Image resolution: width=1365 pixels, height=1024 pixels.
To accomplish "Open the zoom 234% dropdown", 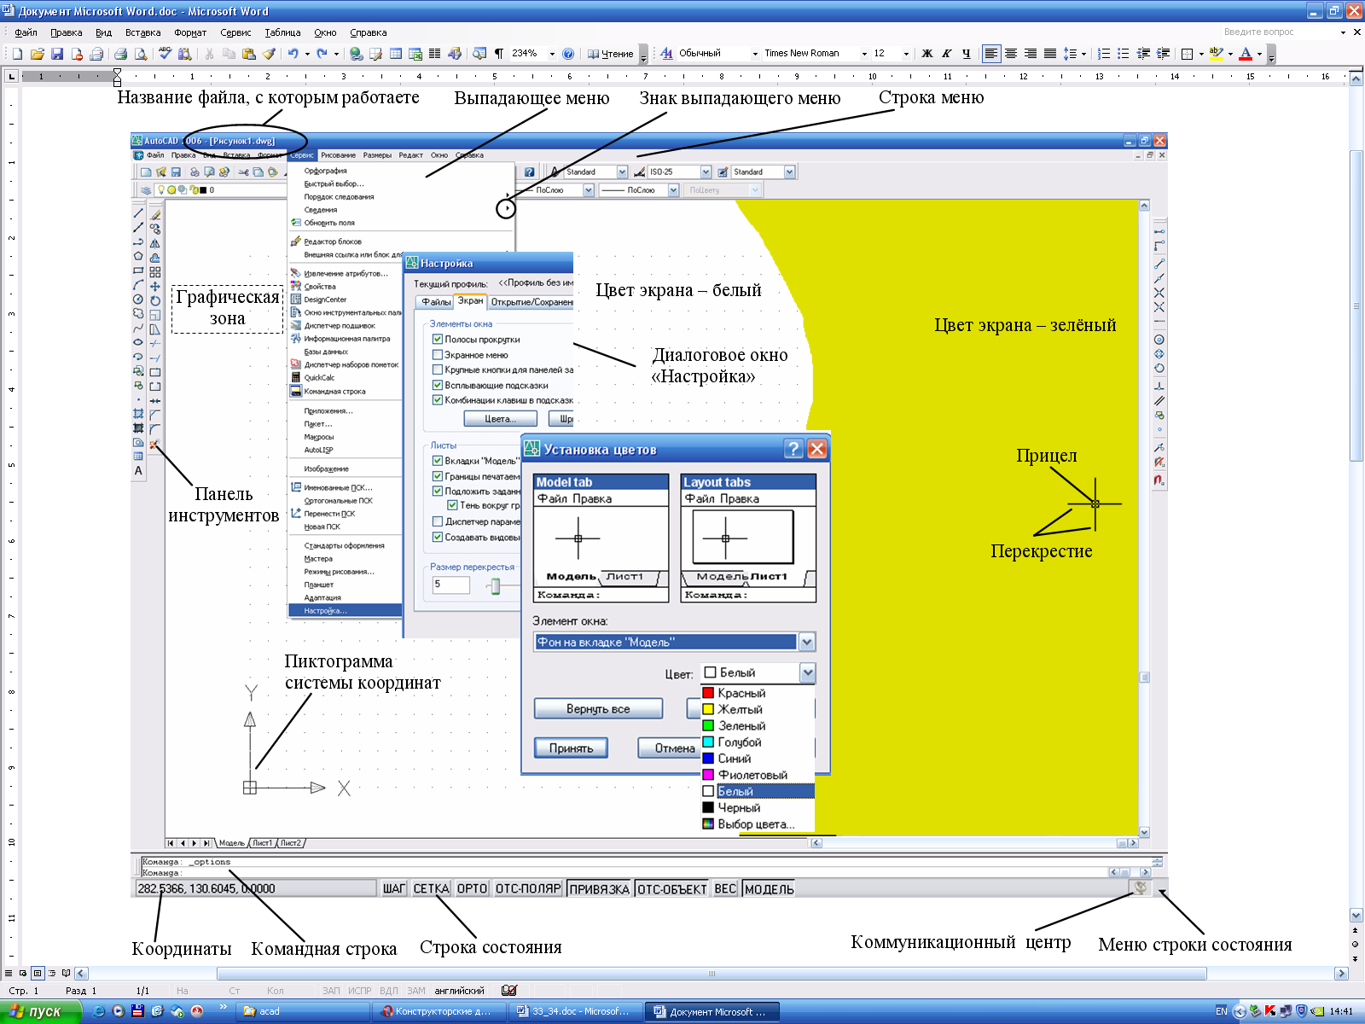I will point(552,54).
